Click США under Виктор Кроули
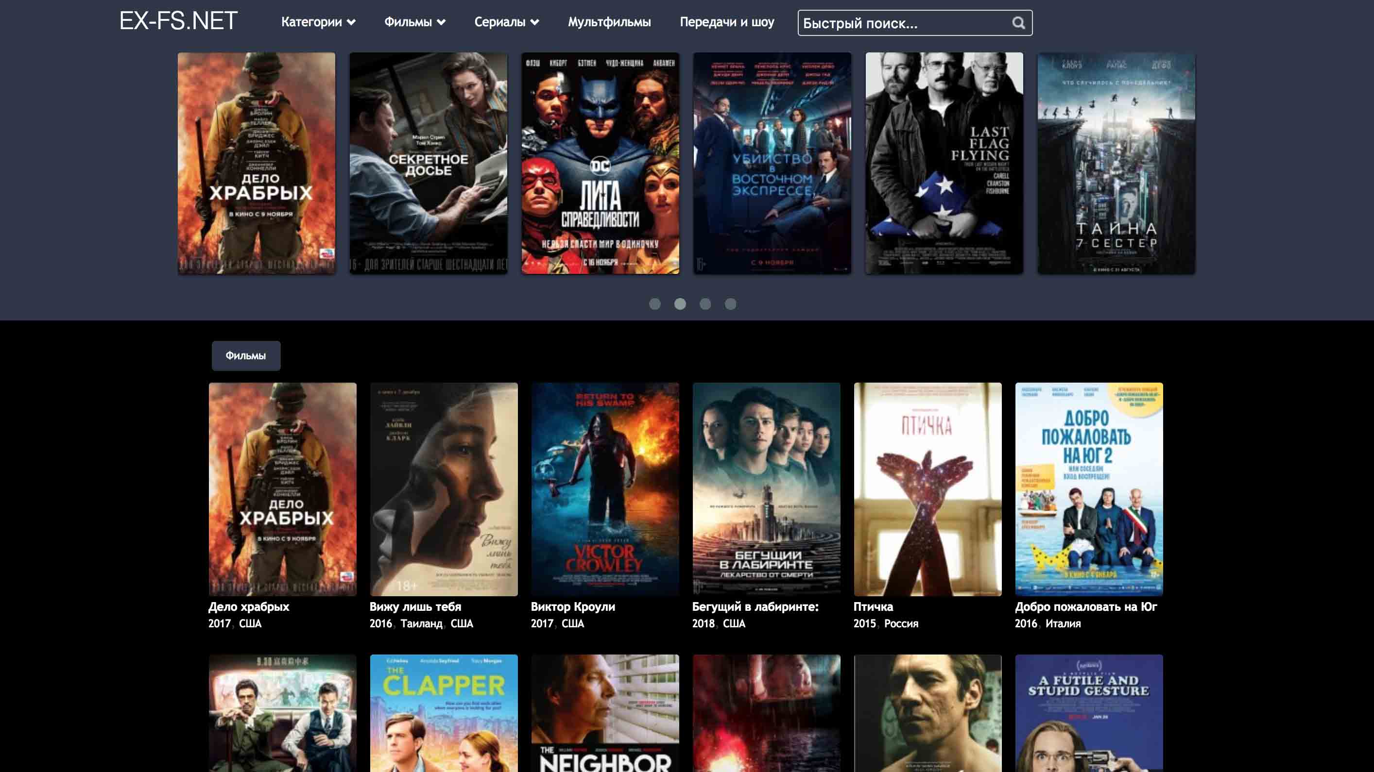Viewport: 1374px width, 772px height. [x=573, y=624]
